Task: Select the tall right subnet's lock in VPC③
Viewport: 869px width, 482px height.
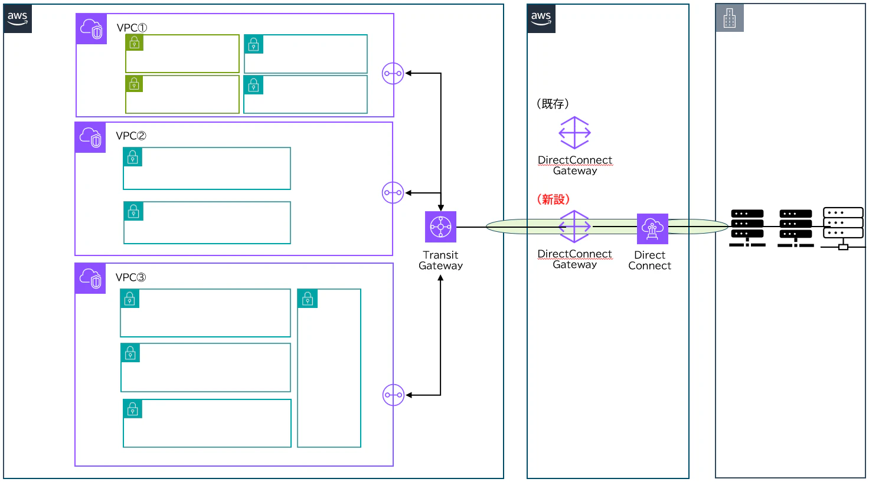Action: (x=308, y=299)
